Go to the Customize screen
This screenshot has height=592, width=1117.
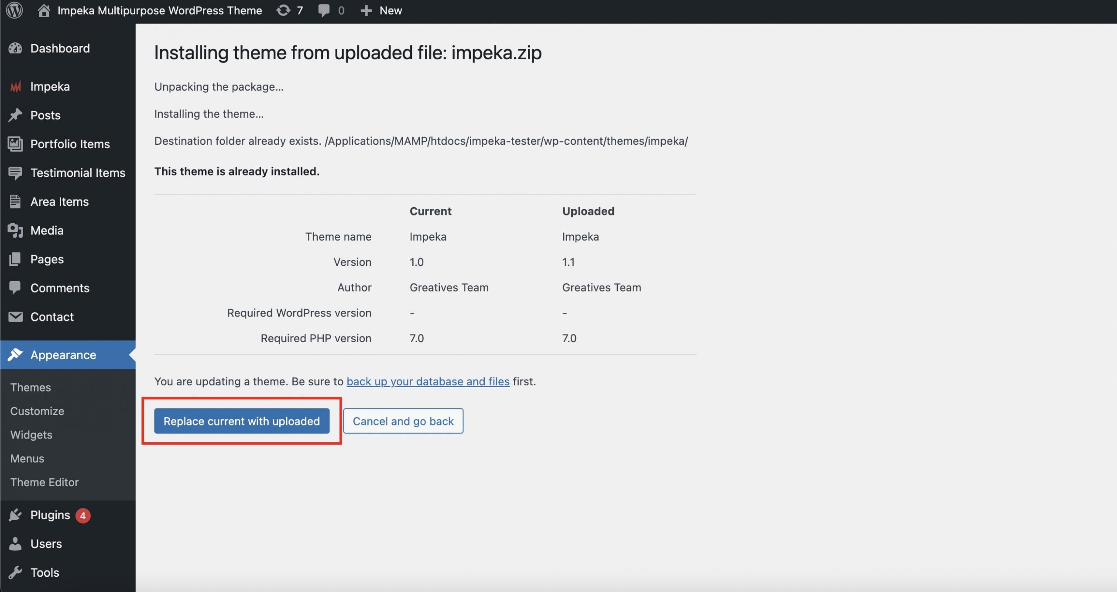point(37,411)
